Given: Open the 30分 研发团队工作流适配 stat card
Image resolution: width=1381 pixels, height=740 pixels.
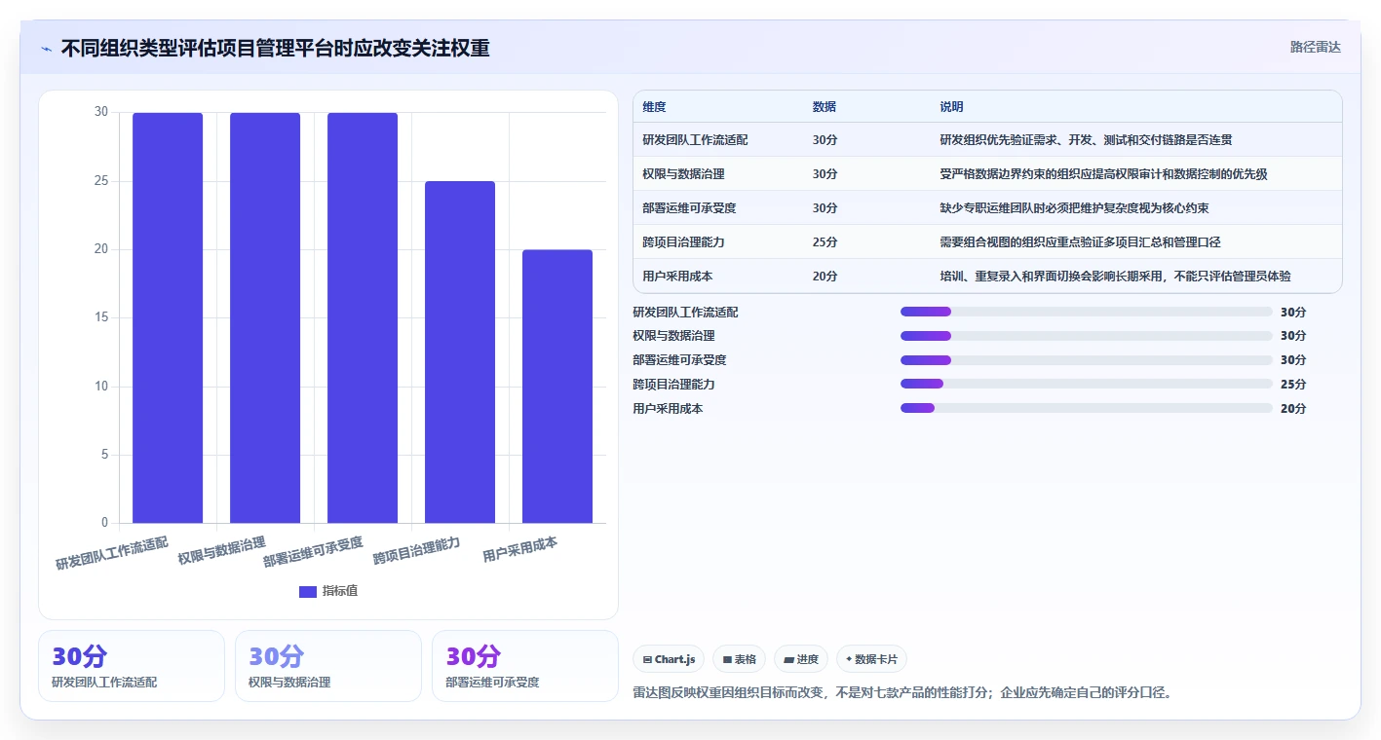Looking at the screenshot, I should click(132, 666).
